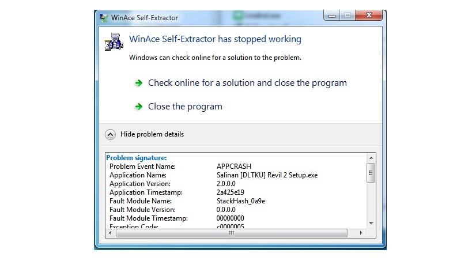Select fault module timestamp 00000000
Viewport: 472px width, 265px height.
click(x=231, y=218)
